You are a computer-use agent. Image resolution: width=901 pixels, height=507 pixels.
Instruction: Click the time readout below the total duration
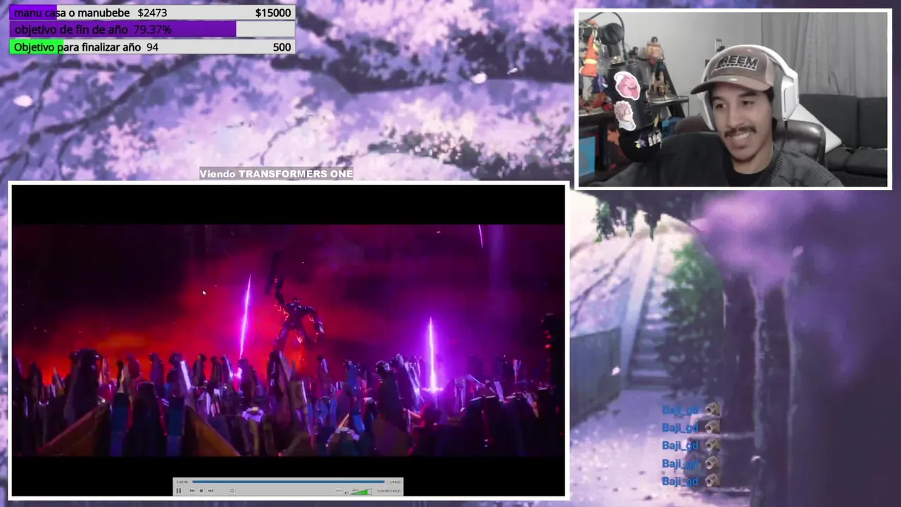pyautogui.click(x=389, y=491)
